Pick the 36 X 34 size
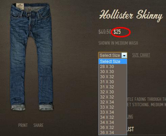The image size is (166, 136). click(113, 133)
